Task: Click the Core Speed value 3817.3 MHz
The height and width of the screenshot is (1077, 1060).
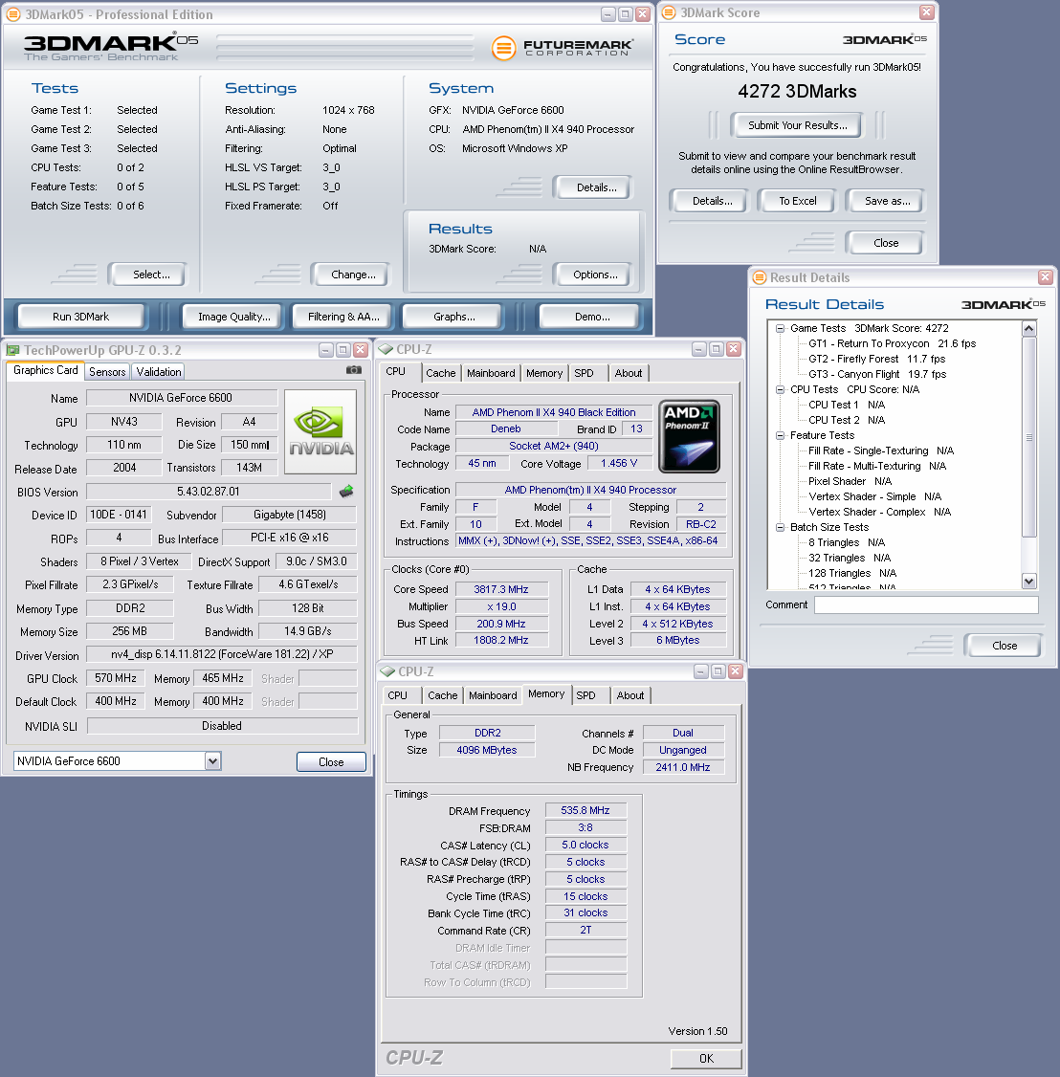Action: click(500, 589)
